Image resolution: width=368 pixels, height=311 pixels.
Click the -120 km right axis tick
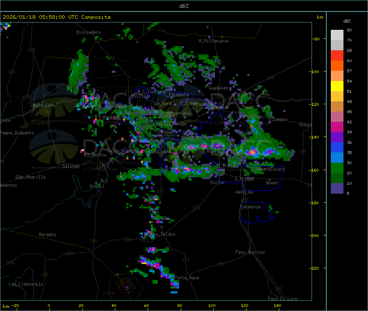[315, 104]
